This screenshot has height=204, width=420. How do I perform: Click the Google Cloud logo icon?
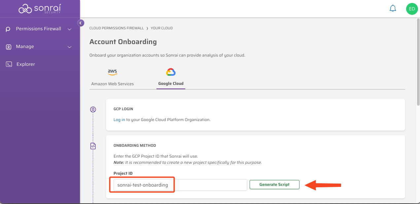click(171, 72)
